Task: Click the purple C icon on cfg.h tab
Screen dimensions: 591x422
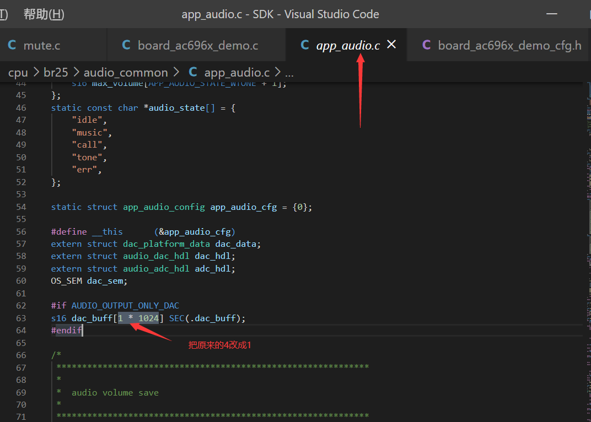Action: (x=426, y=46)
